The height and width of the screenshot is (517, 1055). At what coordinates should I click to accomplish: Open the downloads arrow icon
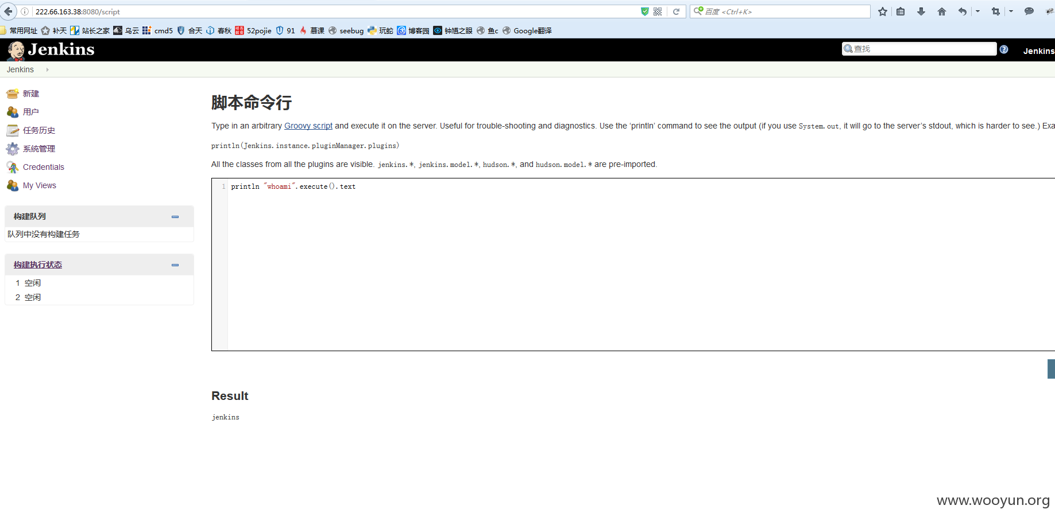(921, 11)
